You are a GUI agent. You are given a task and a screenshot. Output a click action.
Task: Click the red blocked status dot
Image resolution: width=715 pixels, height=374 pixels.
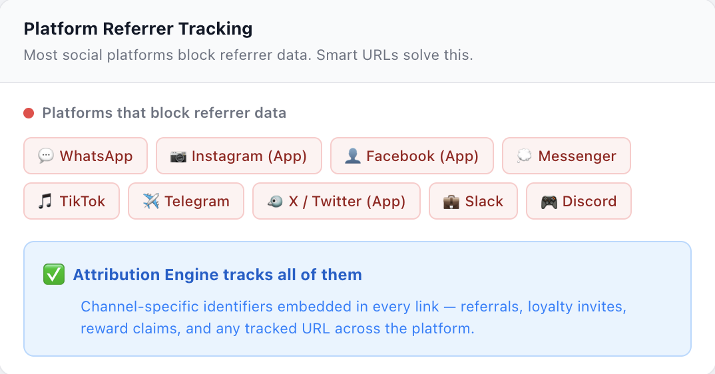[x=29, y=113]
